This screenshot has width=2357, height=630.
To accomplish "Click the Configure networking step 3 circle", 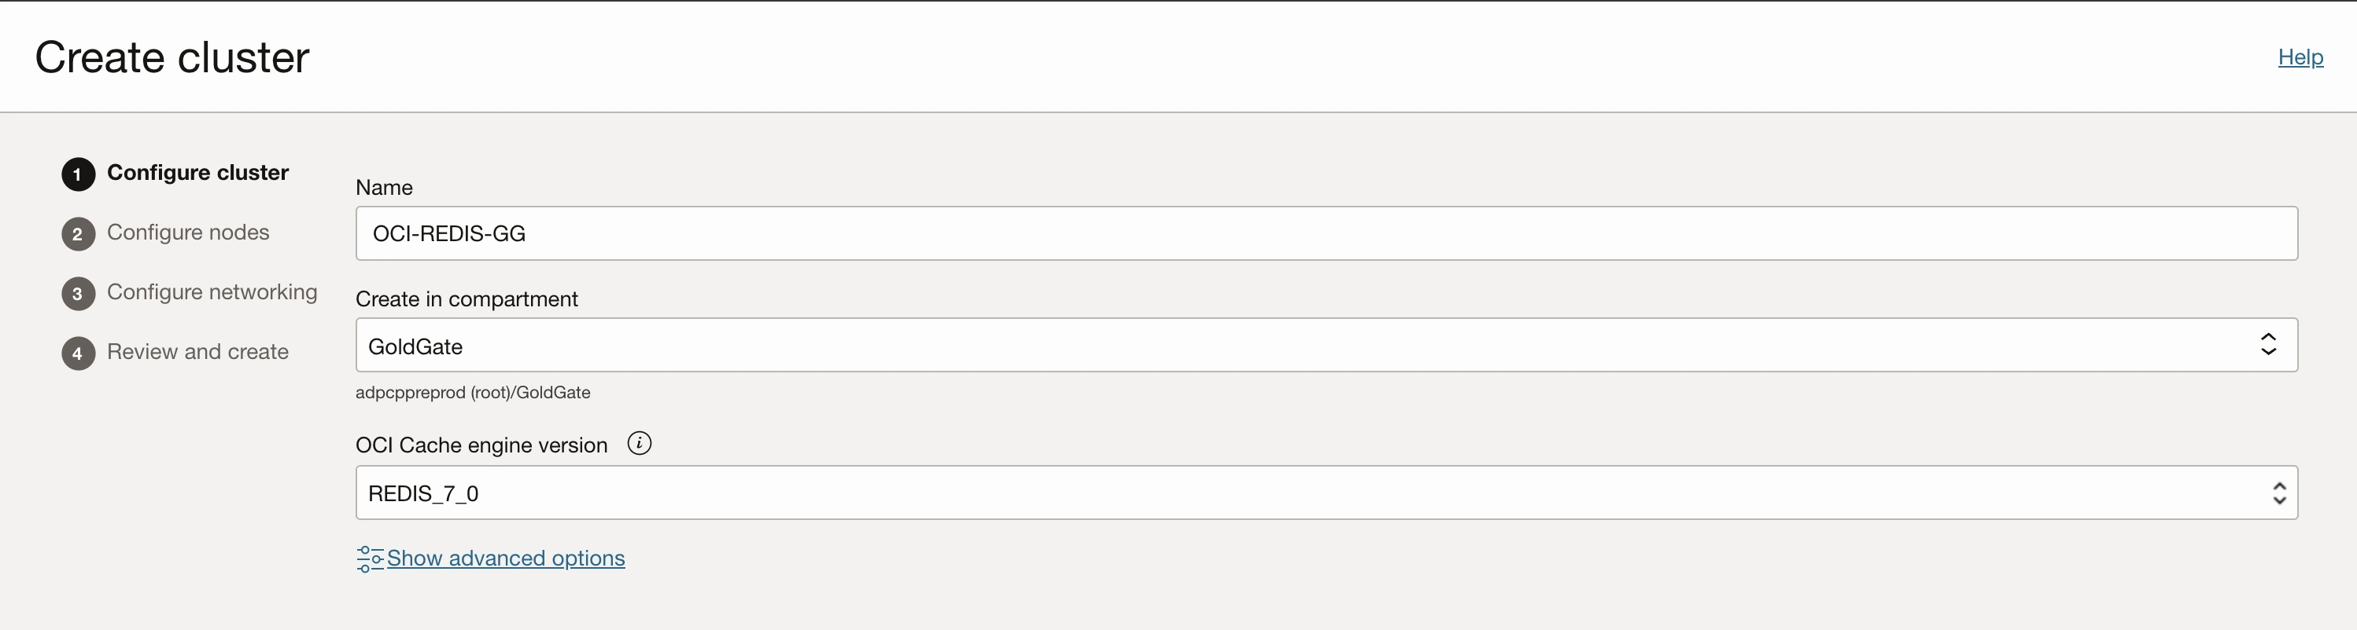I will tap(78, 293).
